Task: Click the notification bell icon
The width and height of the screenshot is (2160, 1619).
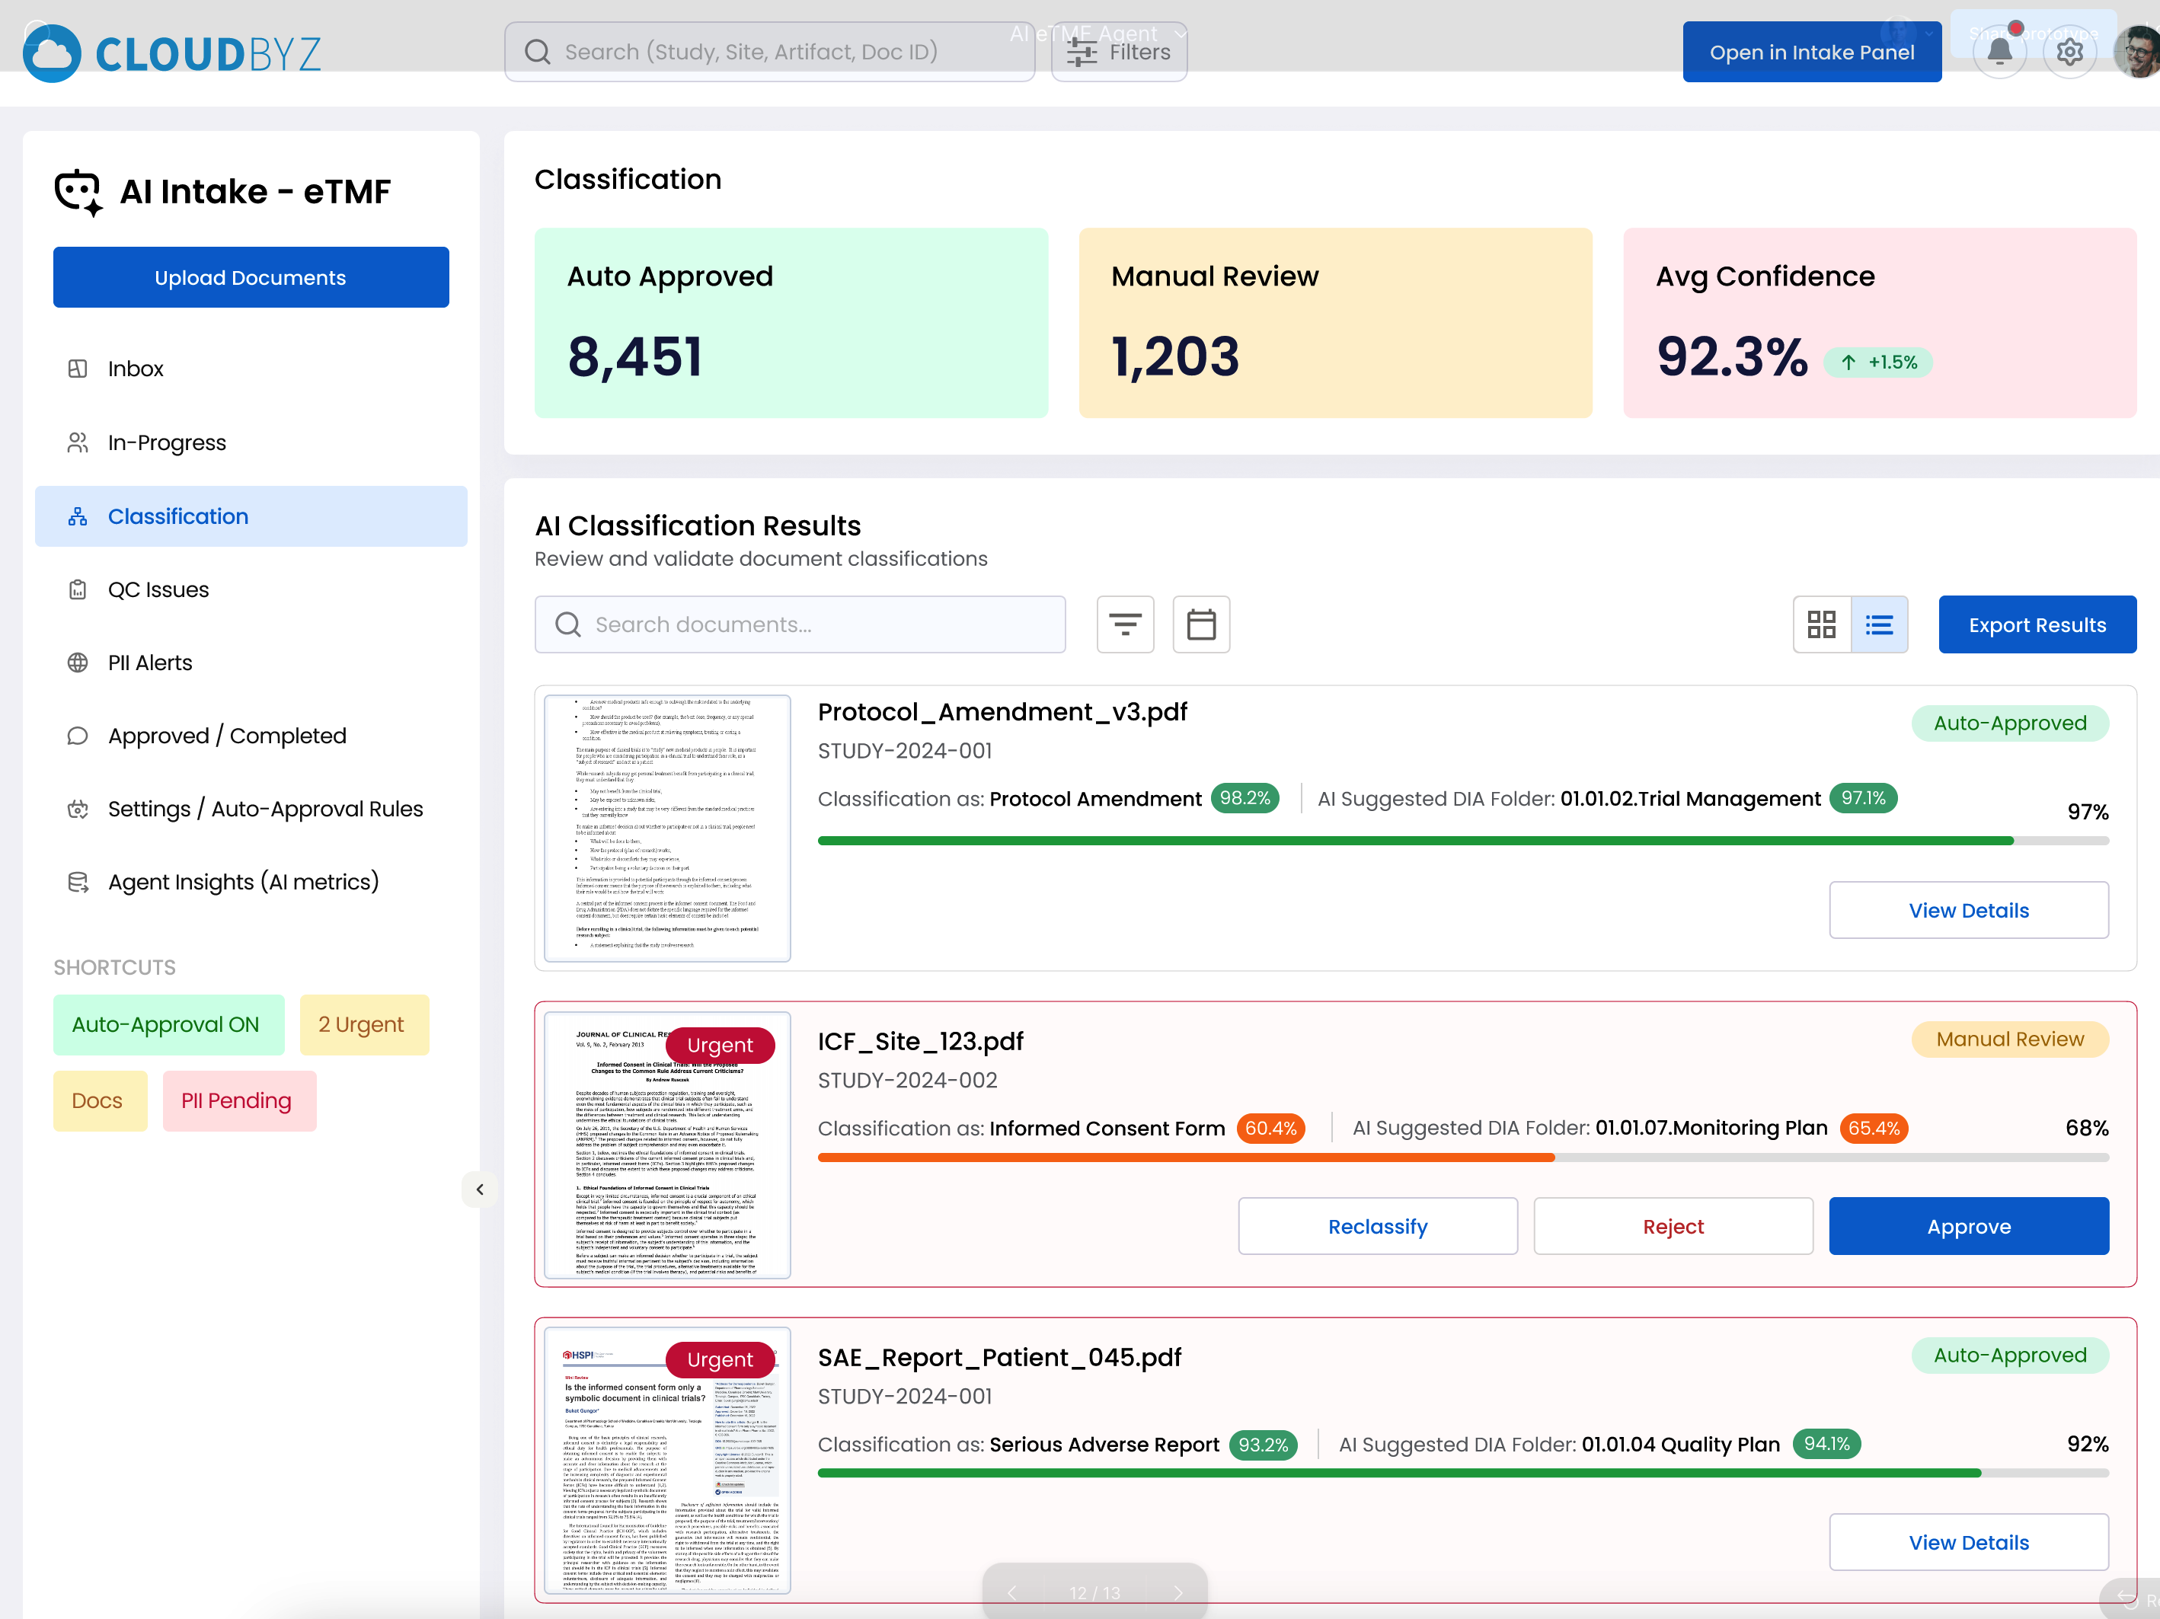Action: tap(1999, 52)
